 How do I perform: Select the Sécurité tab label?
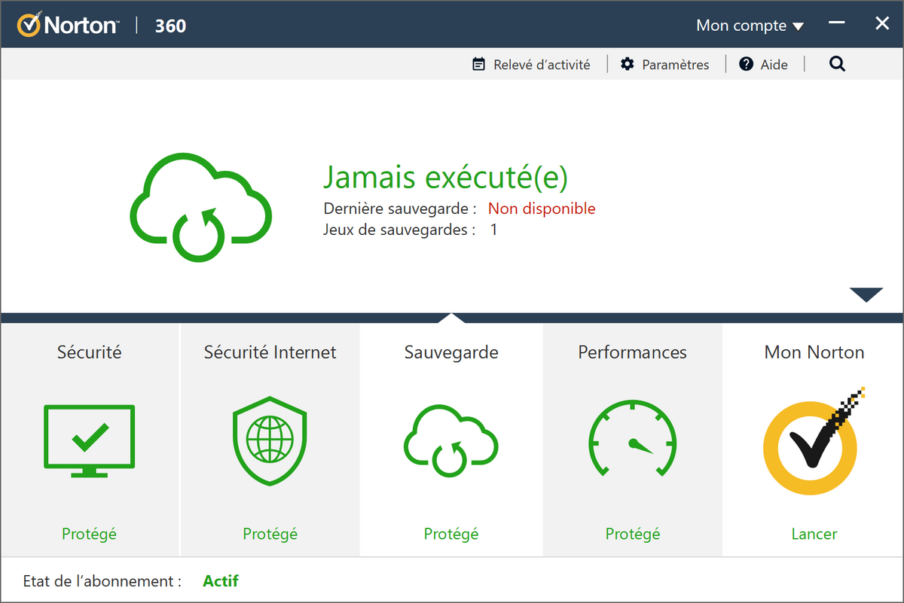(89, 352)
